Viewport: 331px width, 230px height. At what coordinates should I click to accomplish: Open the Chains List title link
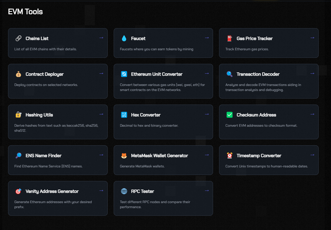(x=37, y=38)
